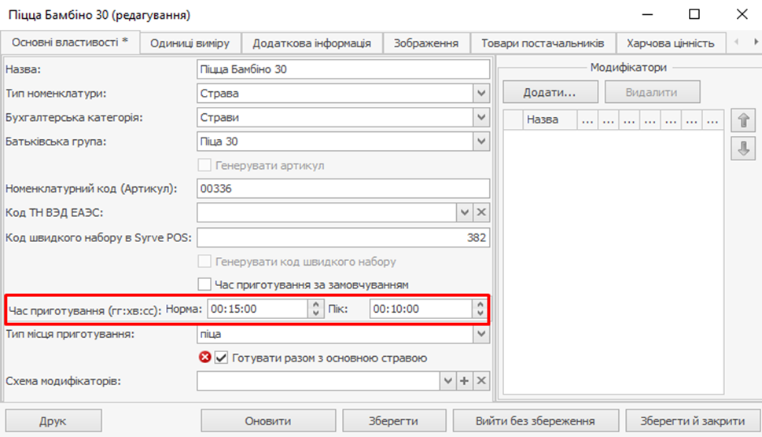The width and height of the screenshot is (762, 437).
Task: Open the Харчова цінність tab
Action: (x=670, y=43)
